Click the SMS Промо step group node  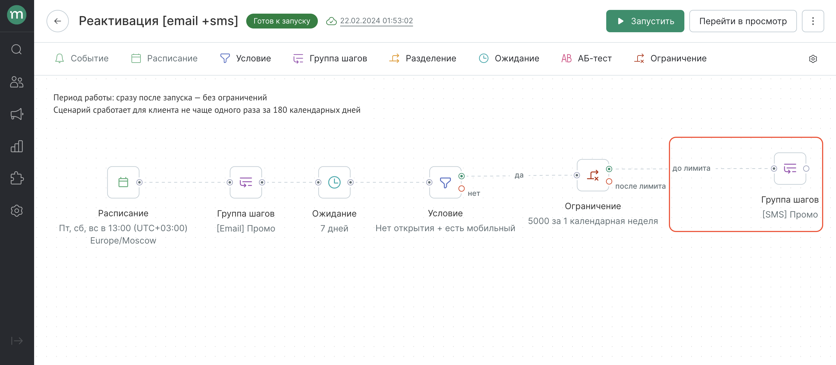coord(790,169)
